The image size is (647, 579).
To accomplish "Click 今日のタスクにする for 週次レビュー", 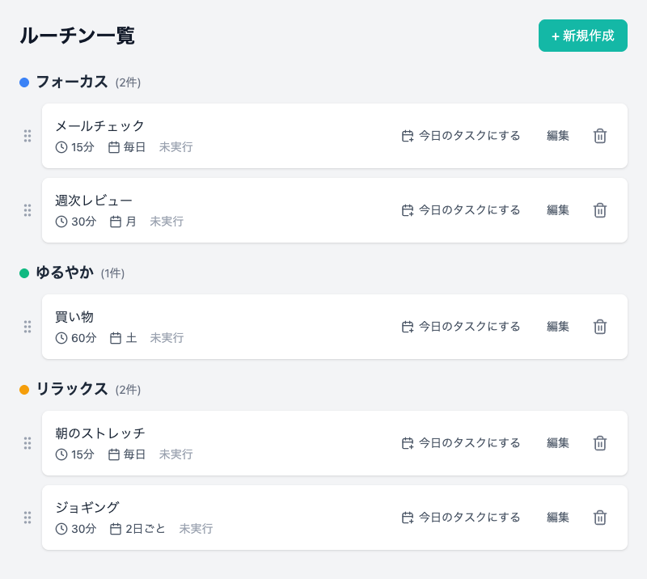I will coord(461,210).
